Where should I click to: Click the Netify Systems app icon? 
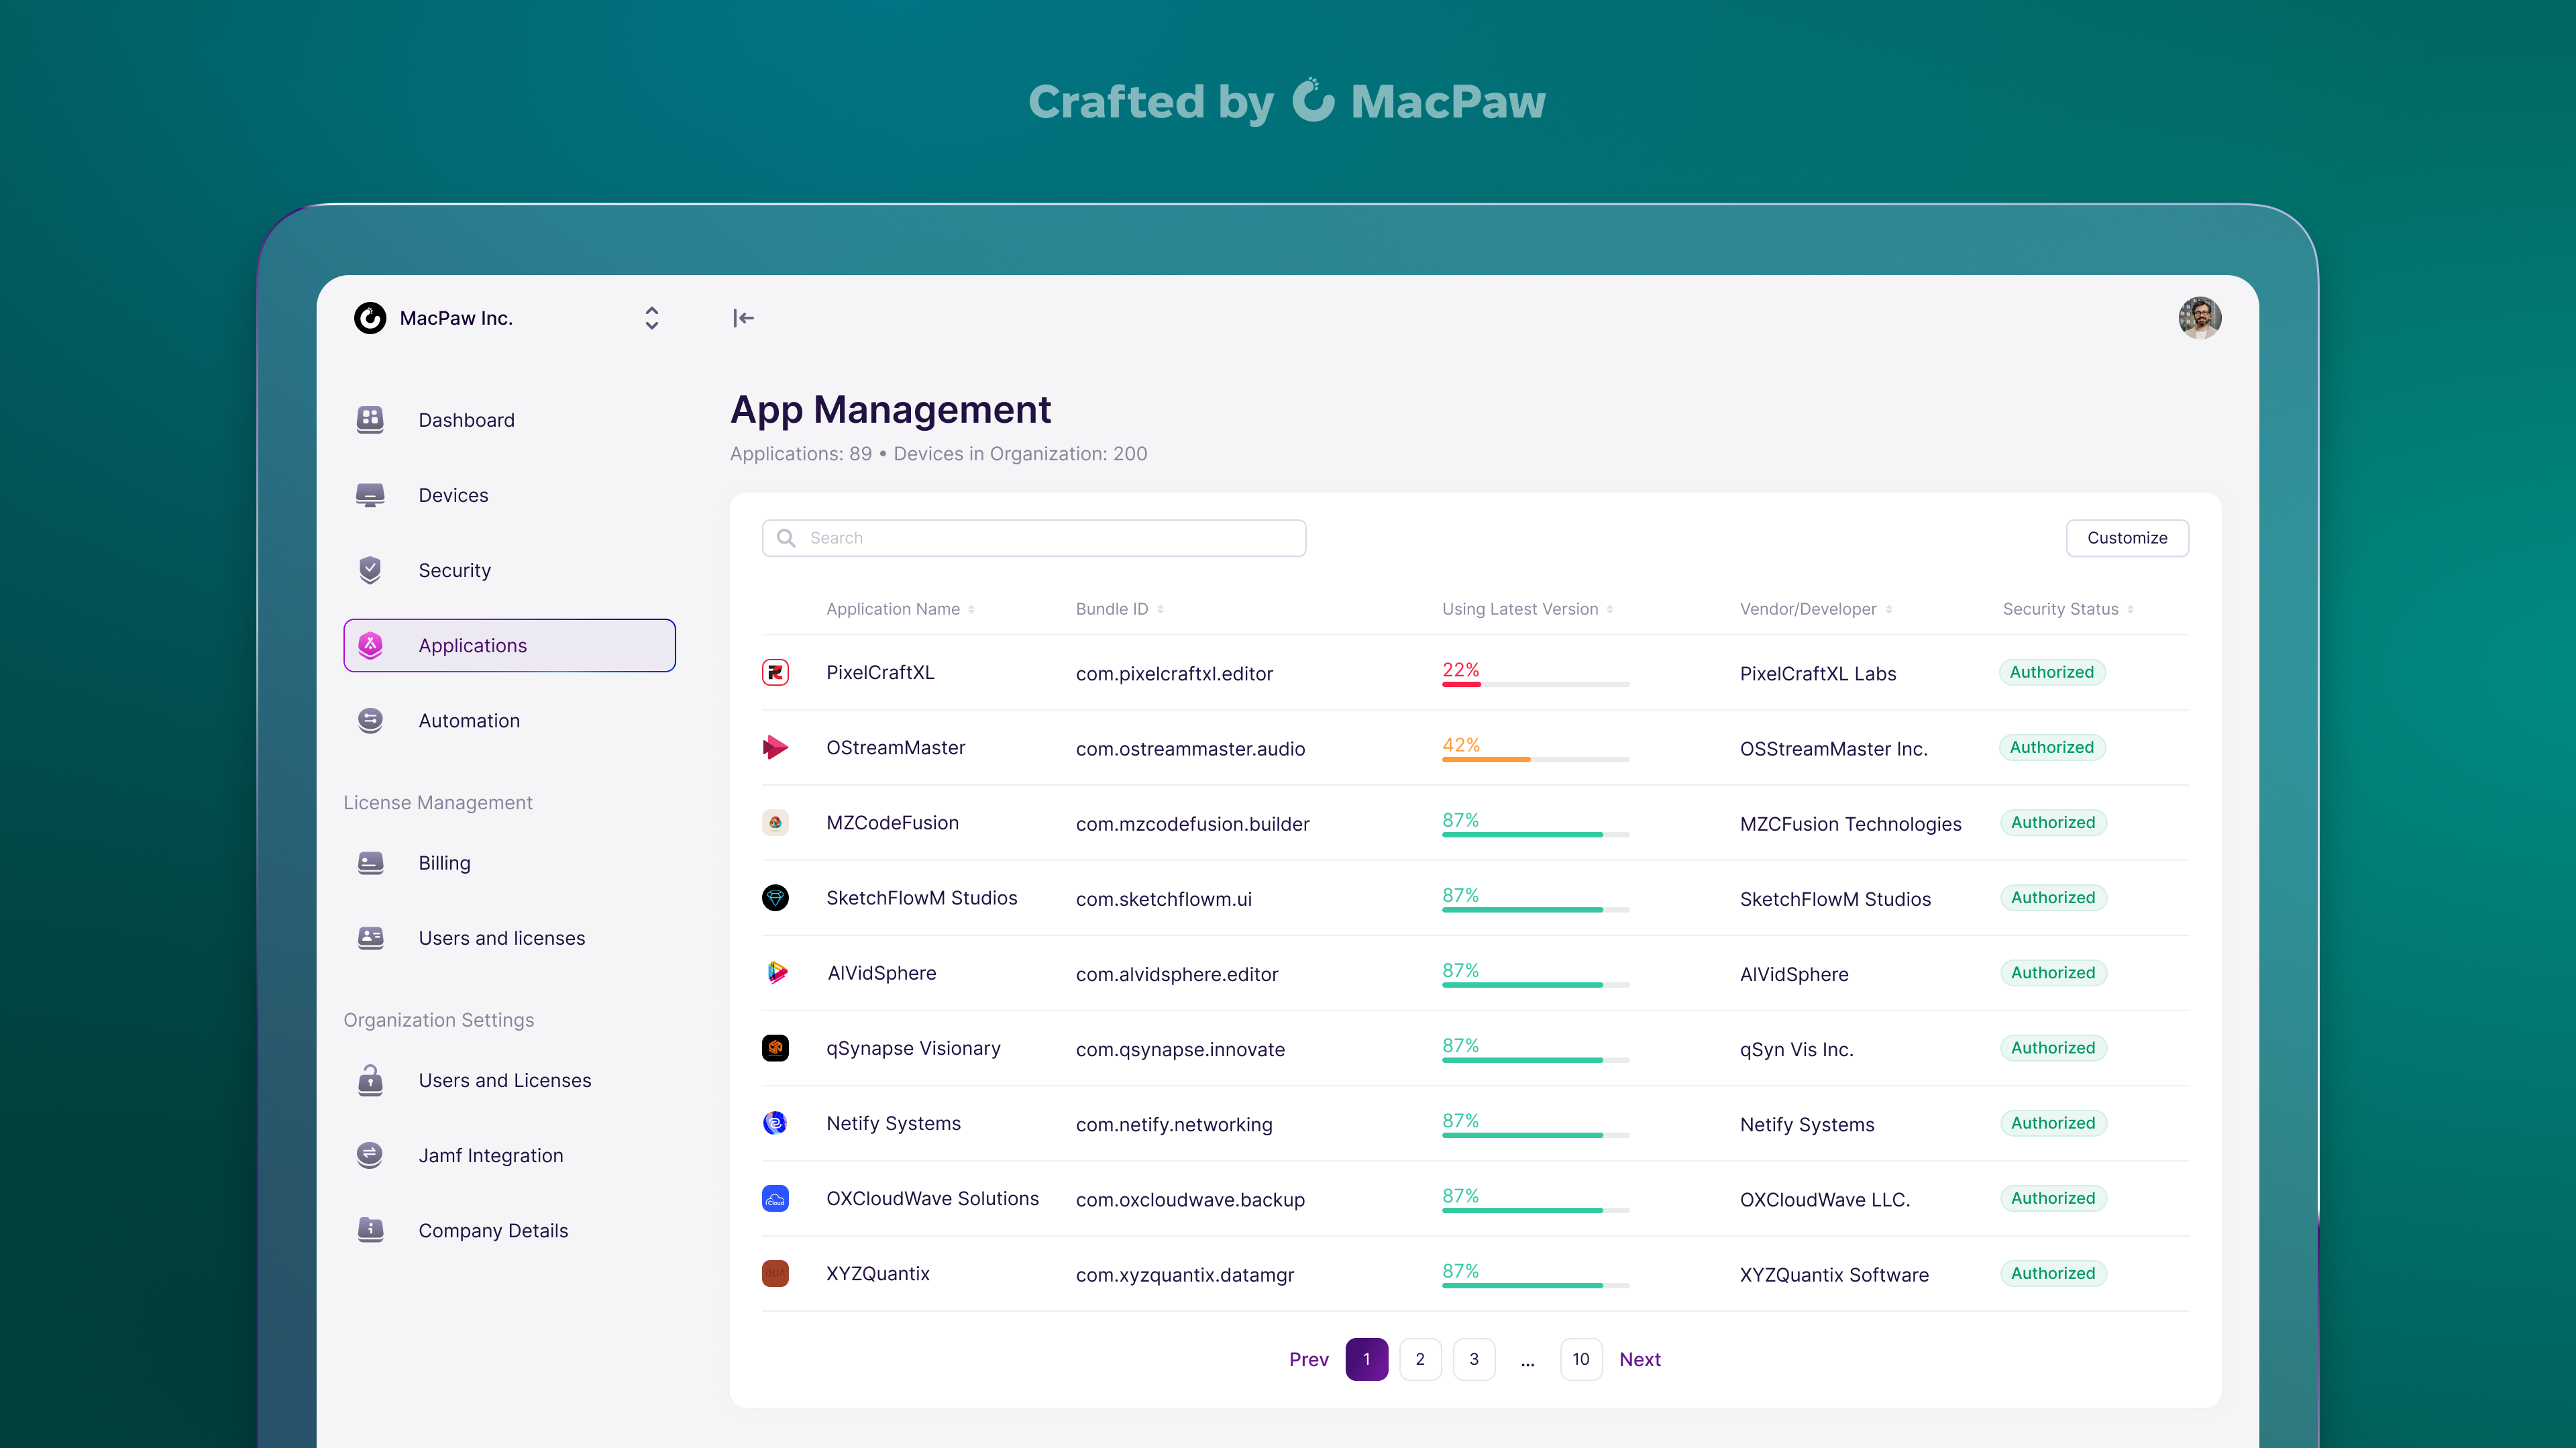pos(775,1122)
